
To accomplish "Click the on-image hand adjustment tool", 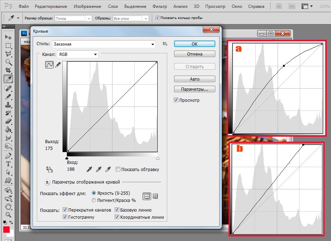I will click(x=49, y=169).
